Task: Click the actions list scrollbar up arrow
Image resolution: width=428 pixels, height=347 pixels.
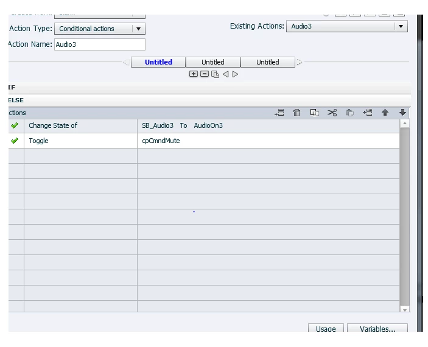Action: click(x=404, y=124)
